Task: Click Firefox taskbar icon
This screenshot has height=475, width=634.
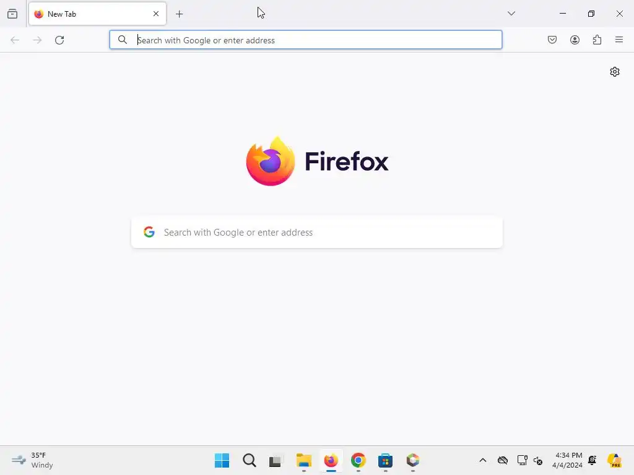Action: click(331, 460)
